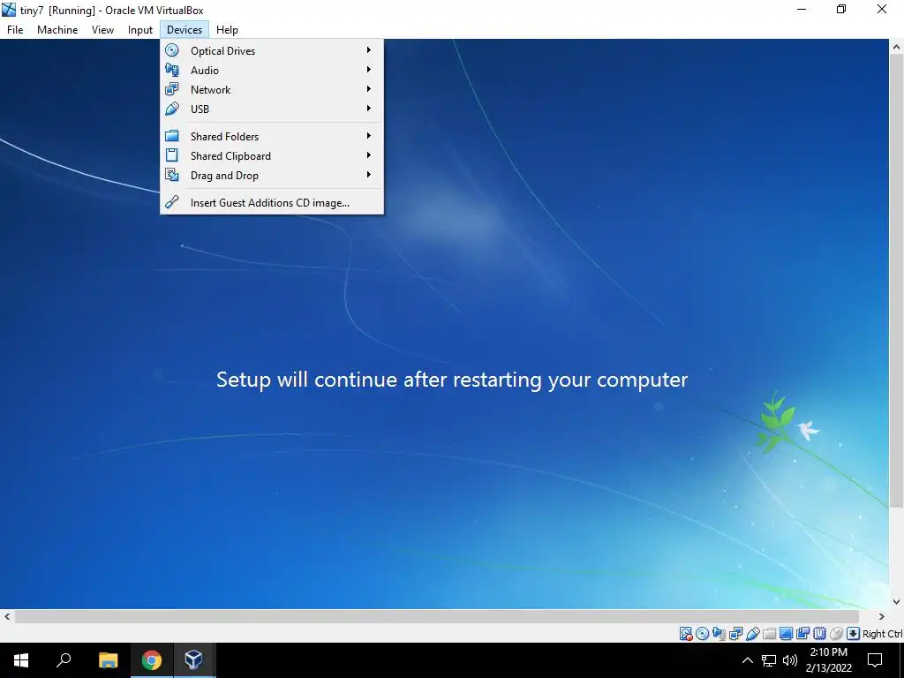Image resolution: width=904 pixels, height=678 pixels.
Task: Select the Audio entry in Devices menu
Action: point(272,70)
